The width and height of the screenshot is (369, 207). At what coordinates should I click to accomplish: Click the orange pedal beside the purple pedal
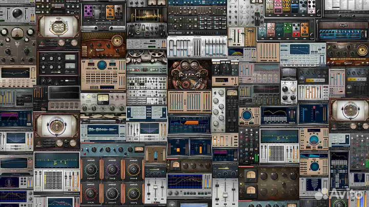point(110,11)
